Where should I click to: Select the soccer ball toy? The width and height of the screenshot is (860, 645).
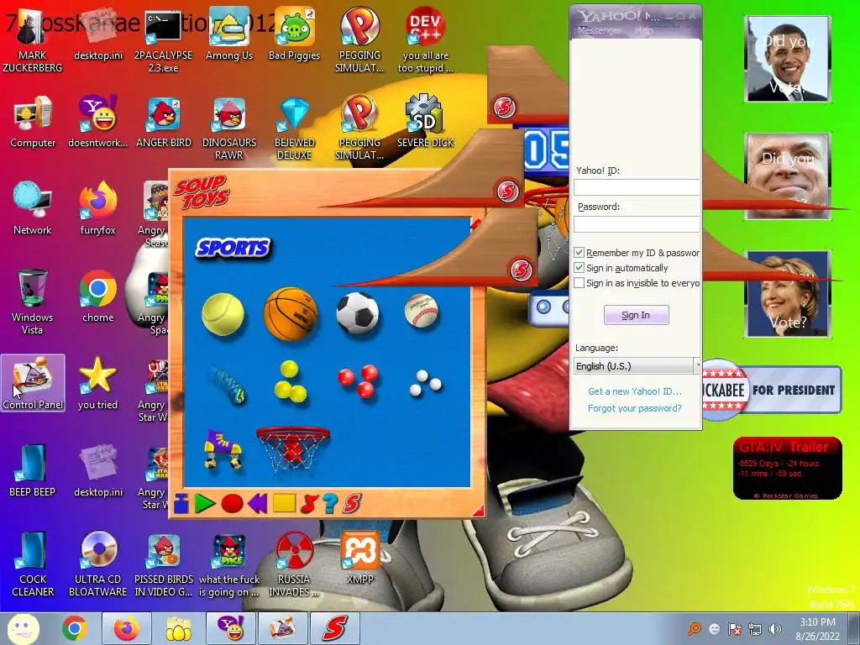click(x=358, y=312)
